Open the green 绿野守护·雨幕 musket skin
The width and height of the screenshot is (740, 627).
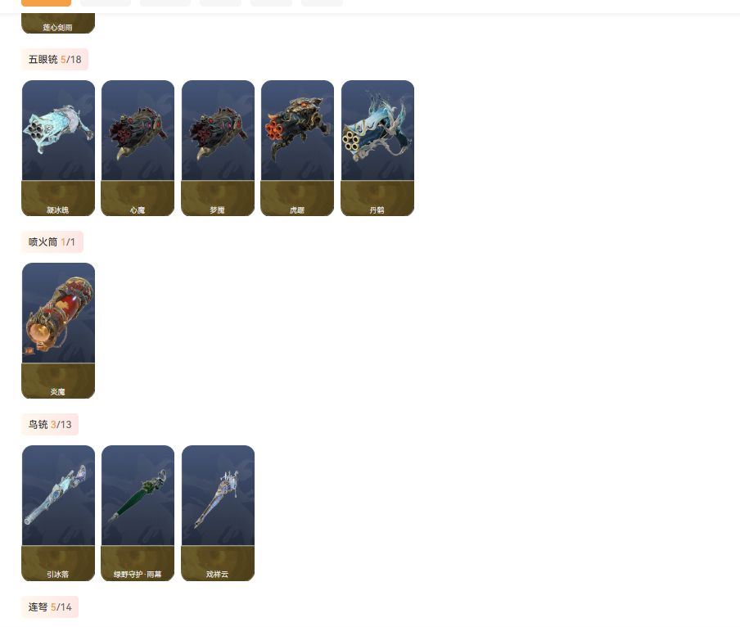(x=138, y=513)
